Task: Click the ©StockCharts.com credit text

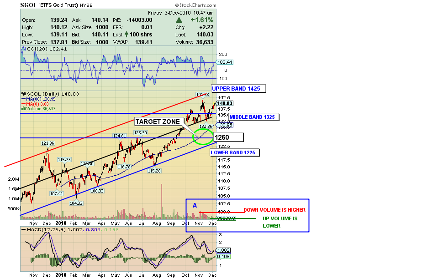Action: tap(195, 5)
